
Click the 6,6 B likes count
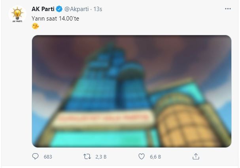point(155,157)
